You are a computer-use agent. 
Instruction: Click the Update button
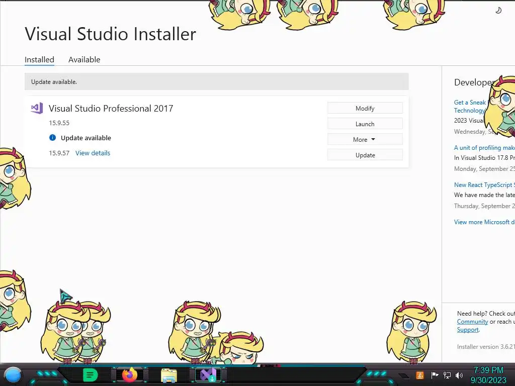point(365,155)
